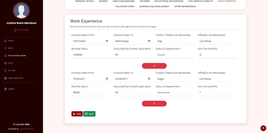Select the Work Experience tab
This screenshot has width=268, height=133.
227,1
